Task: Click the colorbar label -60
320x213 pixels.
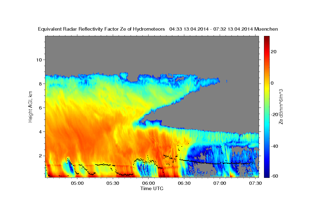Action: click(274, 176)
